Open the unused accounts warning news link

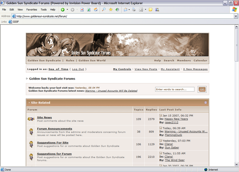point(111,91)
